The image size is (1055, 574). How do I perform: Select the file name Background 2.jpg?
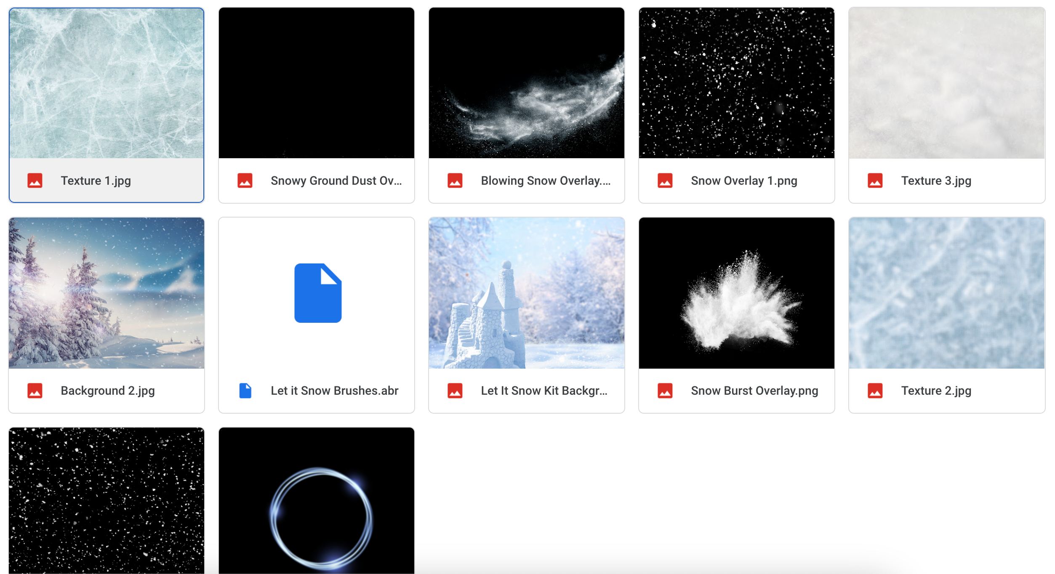pos(108,391)
